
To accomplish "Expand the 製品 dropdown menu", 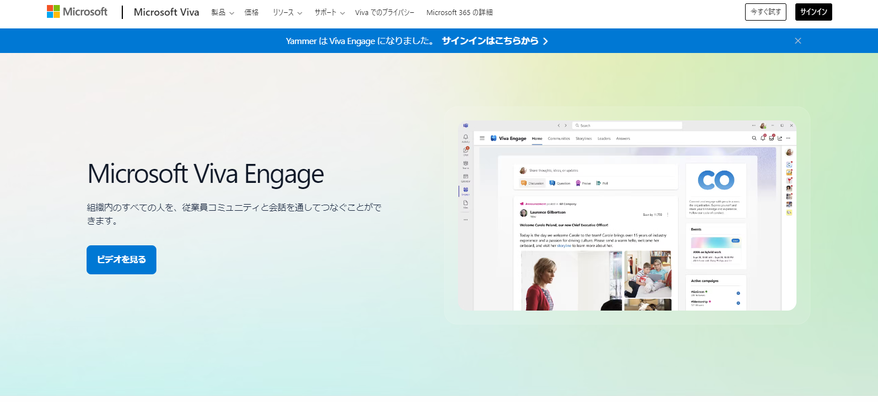I will pyautogui.click(x=222, y=12).
